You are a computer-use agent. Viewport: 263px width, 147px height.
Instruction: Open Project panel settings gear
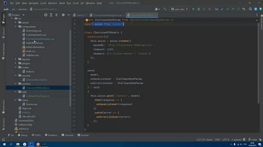[63, 15]
